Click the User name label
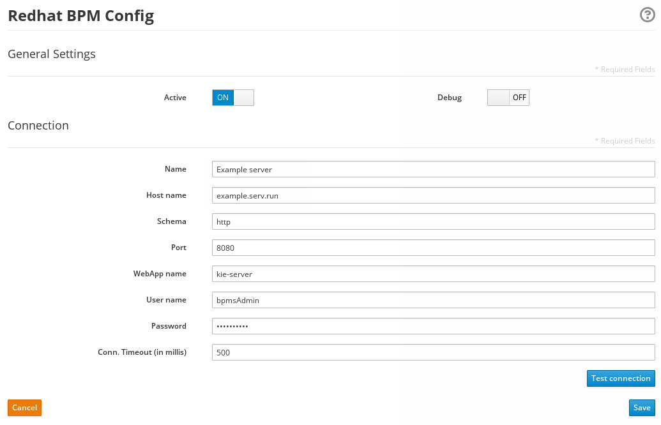 (x=166, y=299)
